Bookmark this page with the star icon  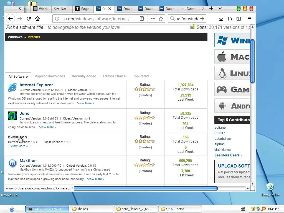(161, 19)
